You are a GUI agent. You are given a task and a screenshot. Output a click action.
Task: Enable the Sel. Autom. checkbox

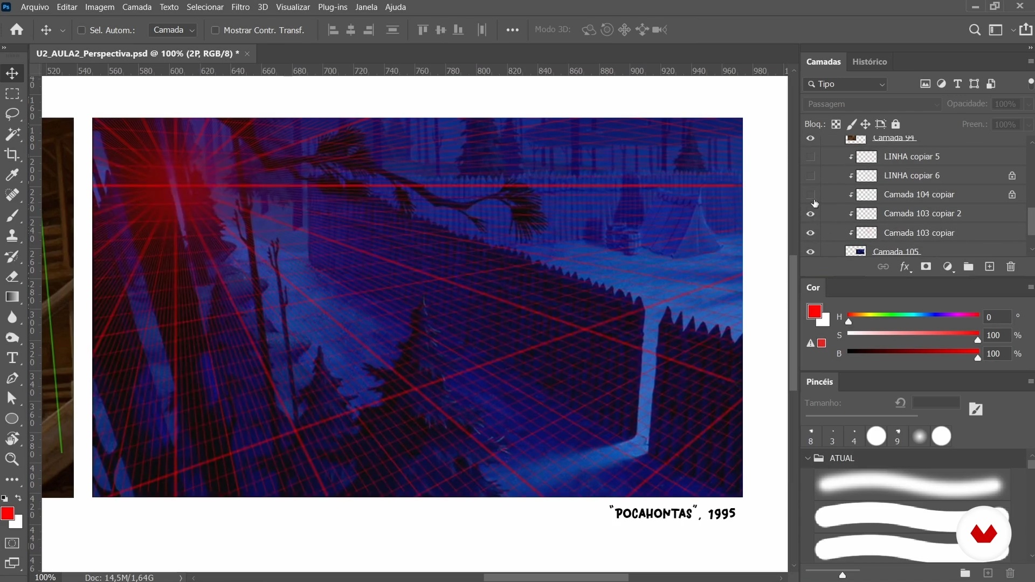coord(81,30)
